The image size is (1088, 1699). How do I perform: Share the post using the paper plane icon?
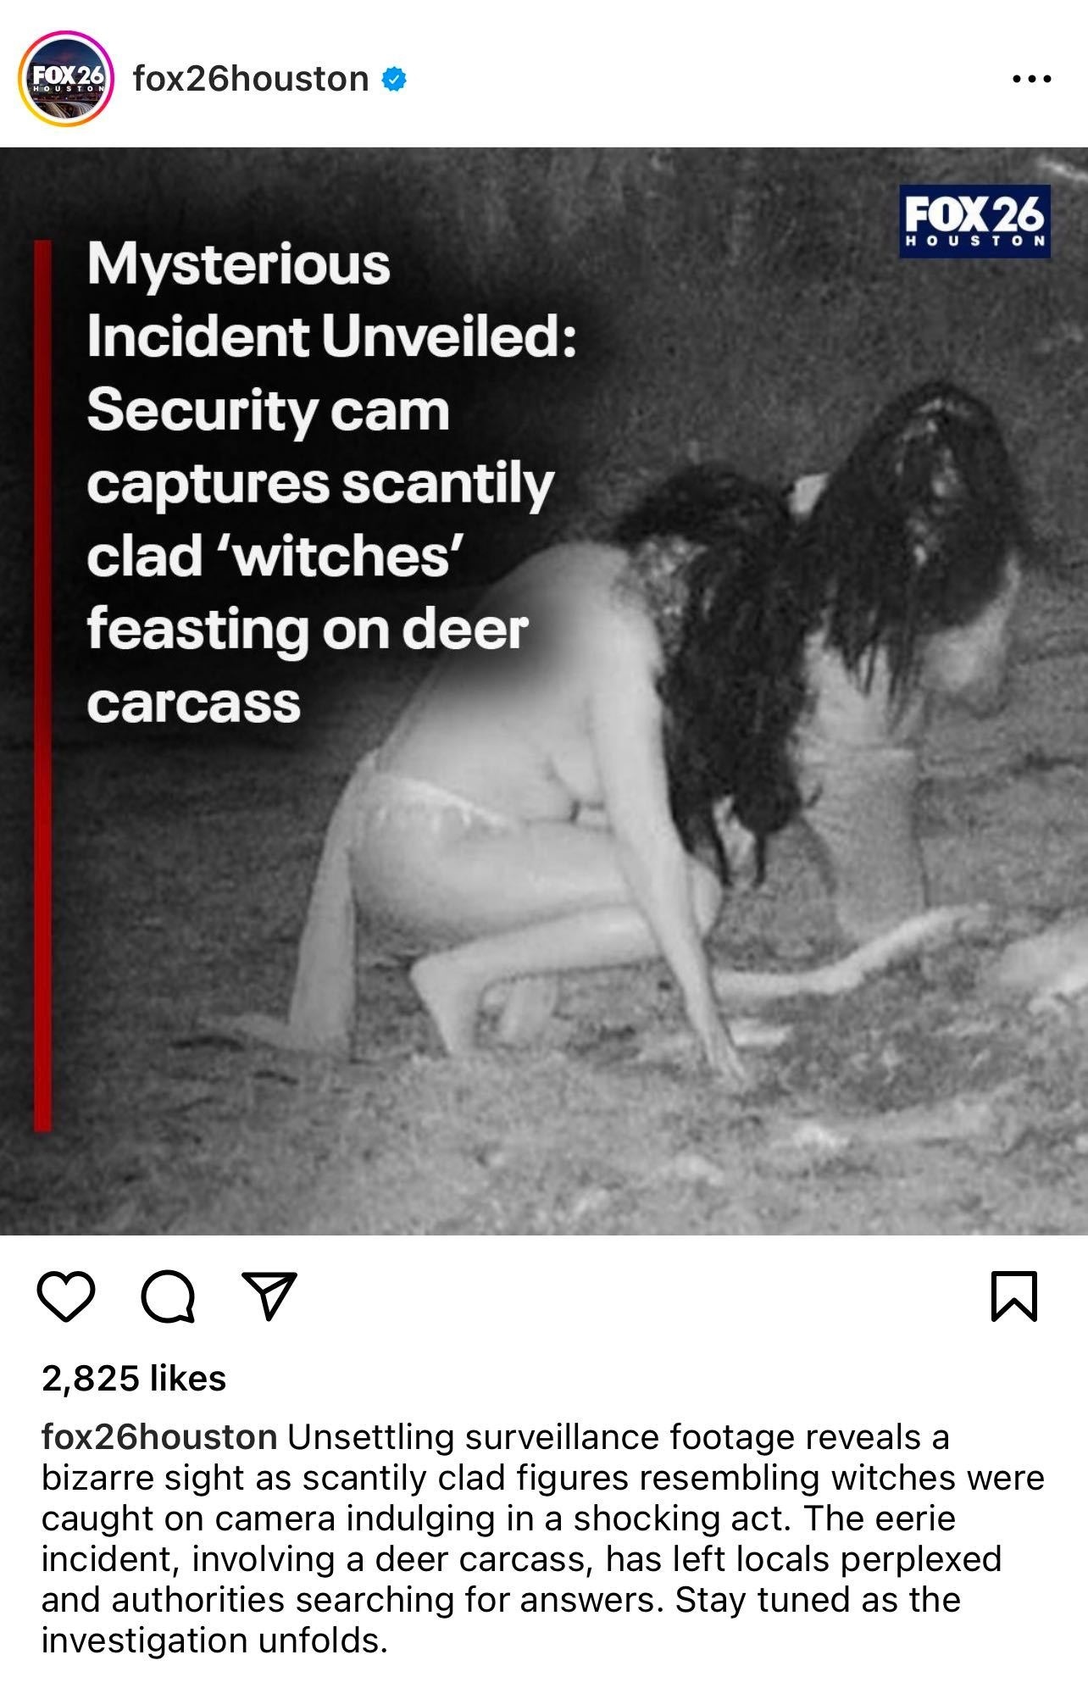(269, 1296)
